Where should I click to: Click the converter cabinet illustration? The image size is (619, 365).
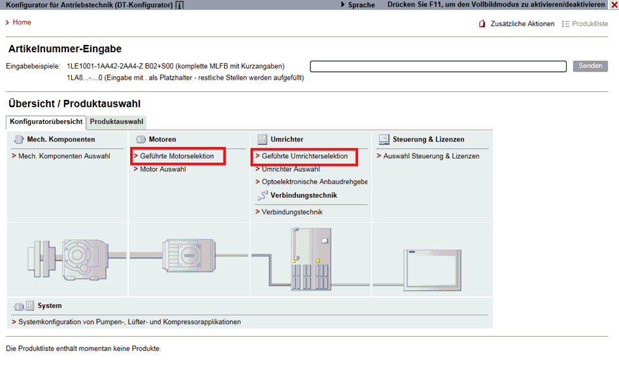(x=312, y=258)
